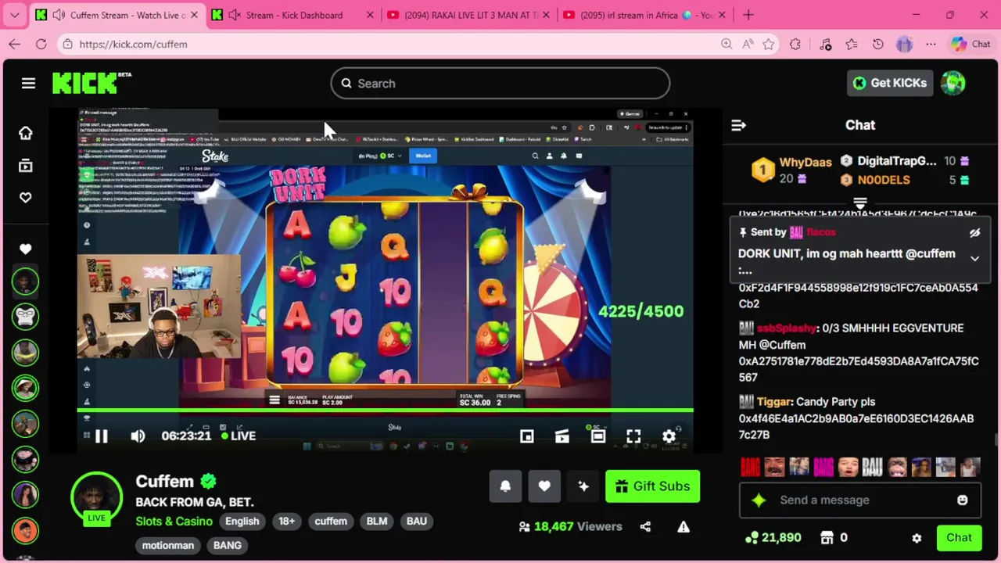Image resolution: width=1001 pixels, height=563 pixels.
Task: Select the motionman tag
Action: coord(168,545)
